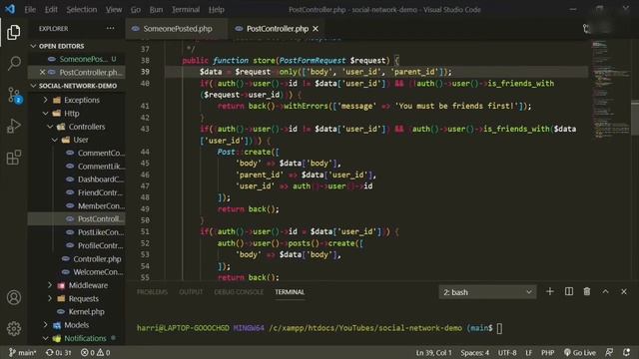The image size is (639, 359).
Task: Open the Manage gear settings icon
Action: (13, 328)
